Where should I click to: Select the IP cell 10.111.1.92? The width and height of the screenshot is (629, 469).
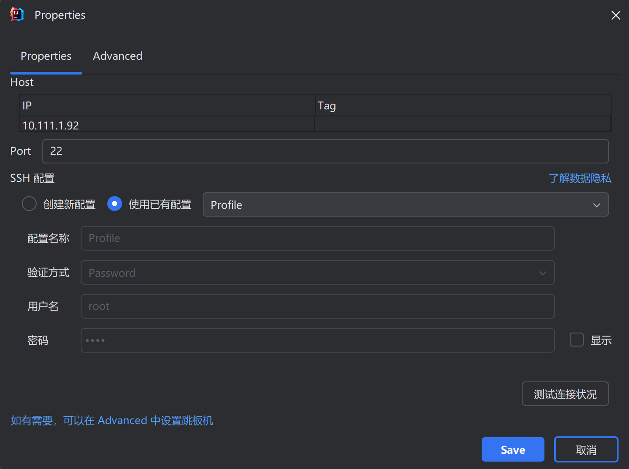click(x=167, y=125)
